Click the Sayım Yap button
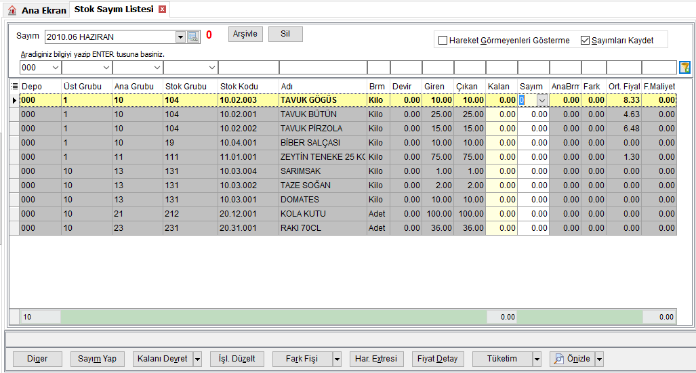 coord(97,359)
